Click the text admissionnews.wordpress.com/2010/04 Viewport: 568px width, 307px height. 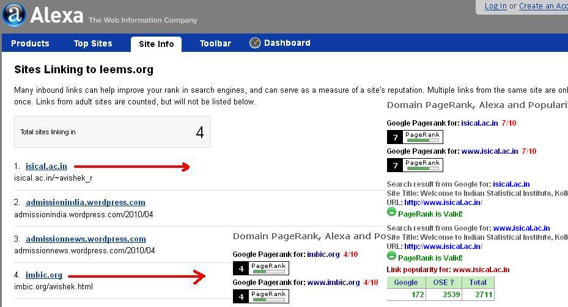pyautogui.click(x=84, y=251)
